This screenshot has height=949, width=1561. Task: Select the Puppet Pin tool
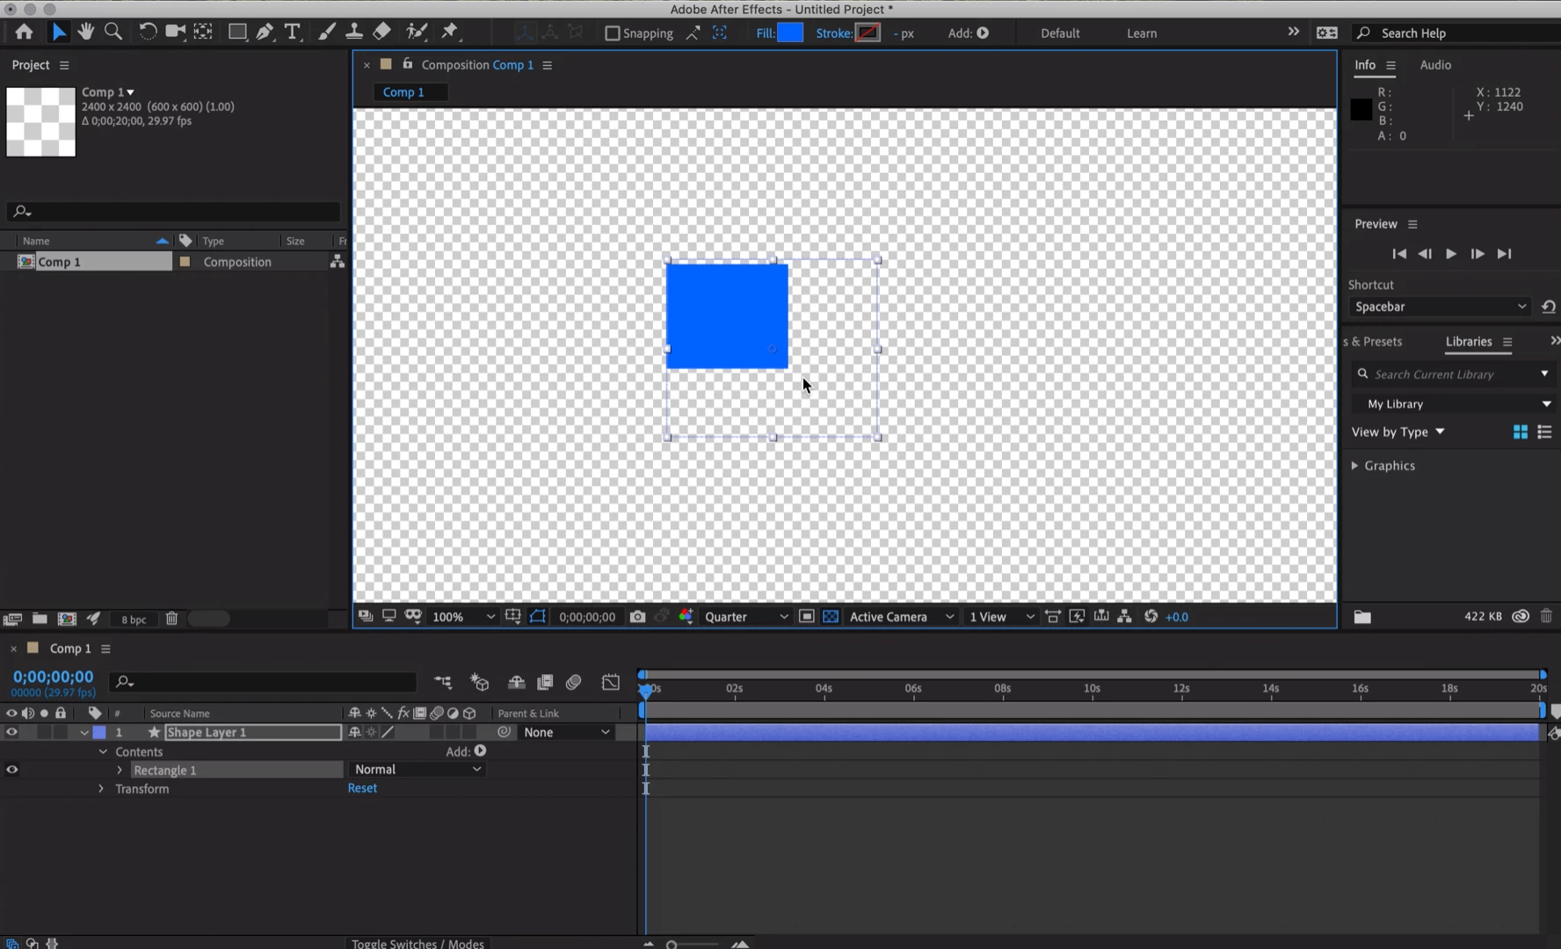click(450, 33)
